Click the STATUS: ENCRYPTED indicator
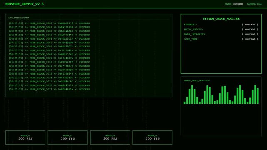Image resolution: width=267 pixels, height=150 pixels. [x=234, y=4]
